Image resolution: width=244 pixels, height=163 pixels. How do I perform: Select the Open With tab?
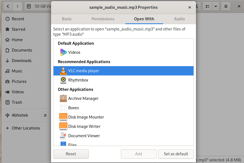tap(144, 19)
